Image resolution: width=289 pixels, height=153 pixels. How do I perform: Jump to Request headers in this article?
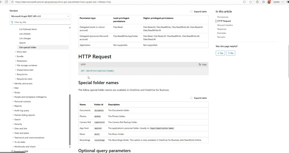[x=225, y=25]
